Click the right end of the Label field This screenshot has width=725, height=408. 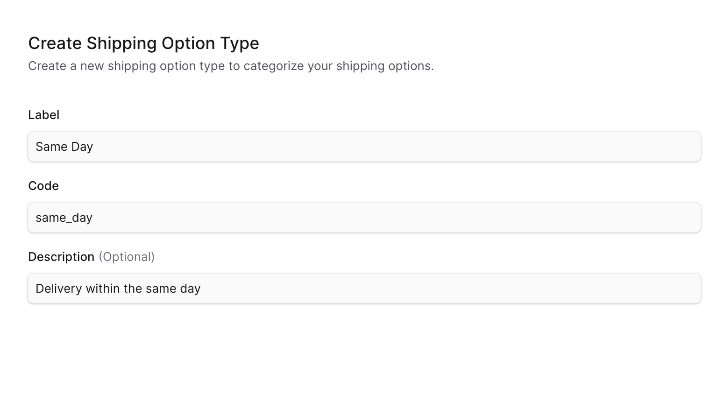point(687,146)
